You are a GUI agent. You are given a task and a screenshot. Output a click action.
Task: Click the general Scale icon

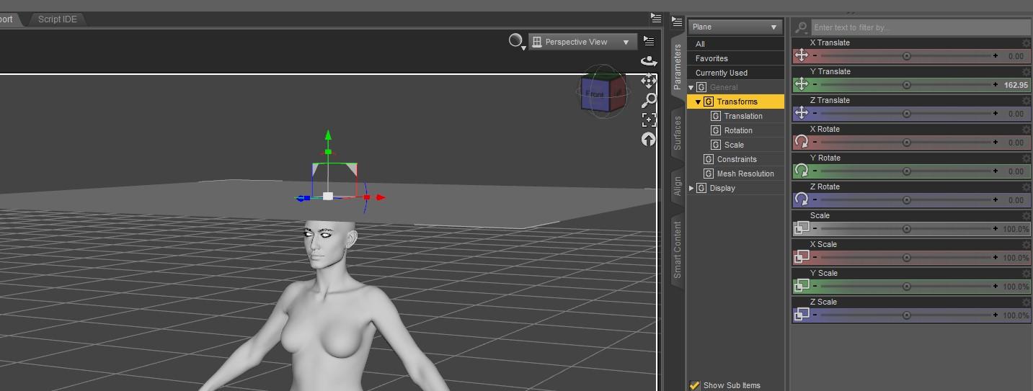click(801, 228)
